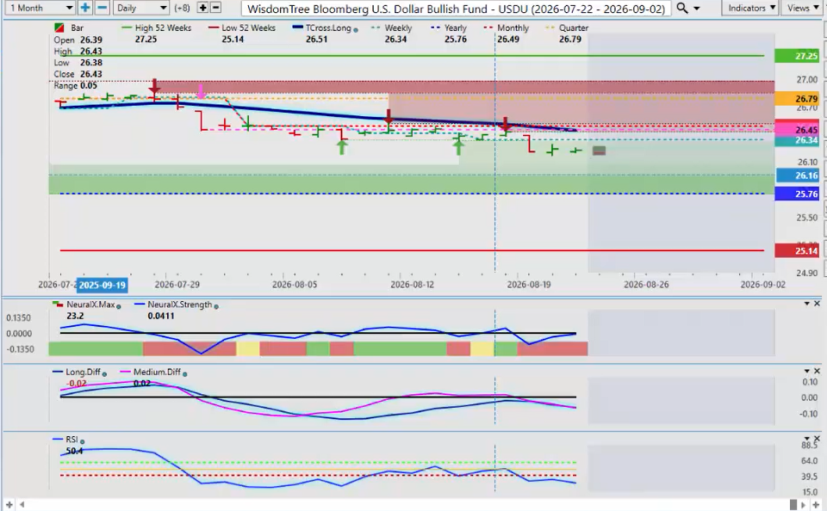Open the Indicators menu
The image size is (827, 511).
751,8
